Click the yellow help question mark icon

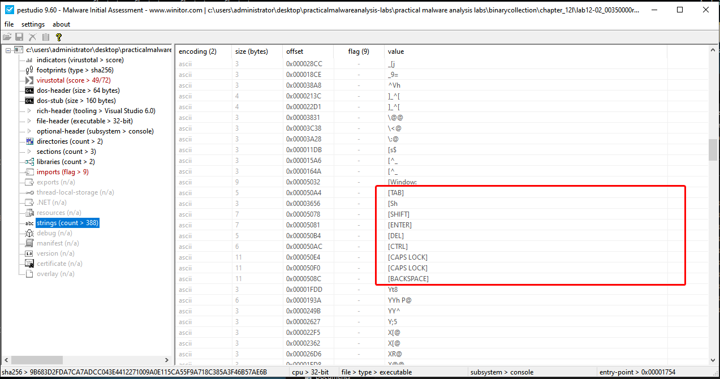pos(59,37)
